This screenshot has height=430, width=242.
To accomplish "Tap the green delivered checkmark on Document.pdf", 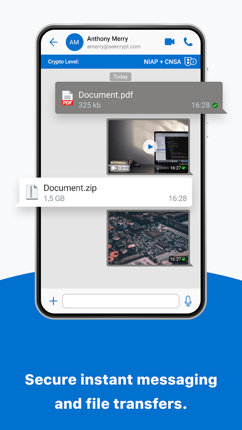I will click(x=215, y=105).
